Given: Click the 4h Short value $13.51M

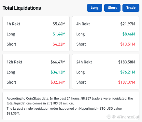Looking at the screenshot, I should [x=128, y=44].
